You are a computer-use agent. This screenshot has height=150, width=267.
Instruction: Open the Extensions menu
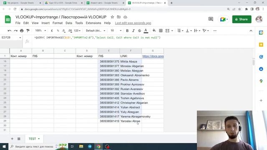pyautogui.click(x=93, y=23)
